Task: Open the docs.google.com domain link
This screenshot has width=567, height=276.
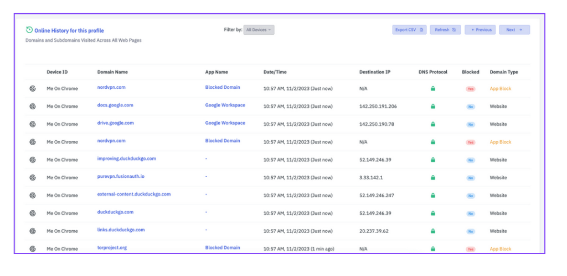Action: (115, 105)
